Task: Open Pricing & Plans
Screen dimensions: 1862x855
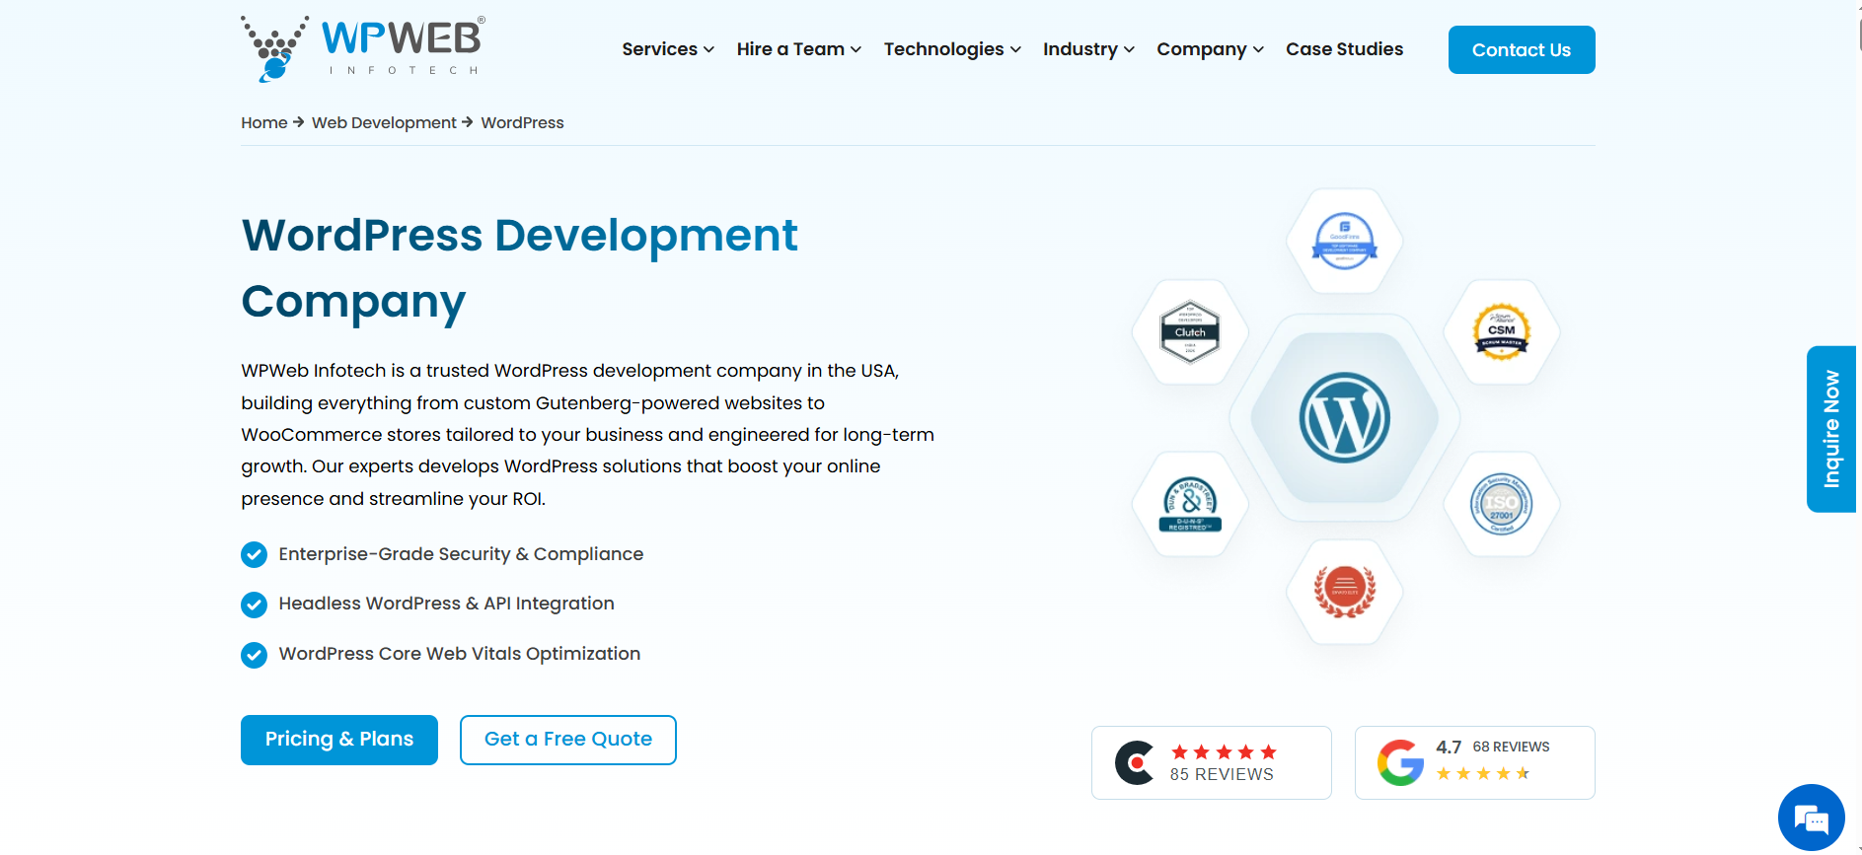Action: point(339,740)
